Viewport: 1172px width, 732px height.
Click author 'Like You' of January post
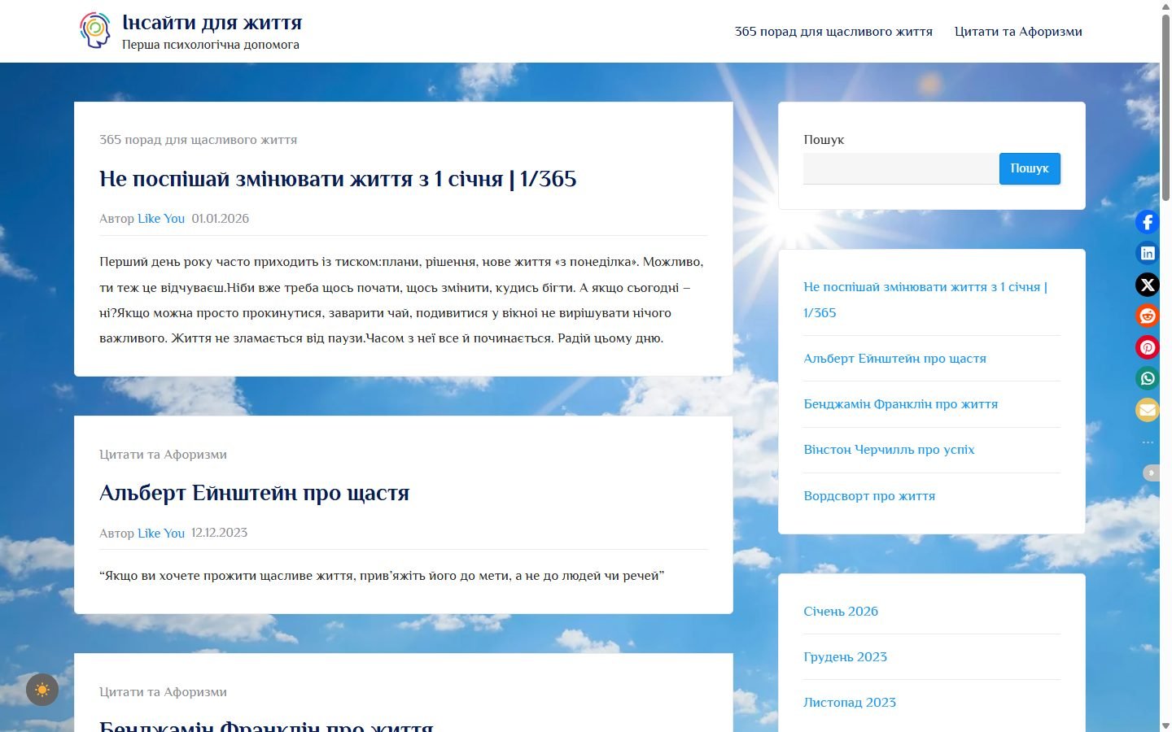point(161,219)
